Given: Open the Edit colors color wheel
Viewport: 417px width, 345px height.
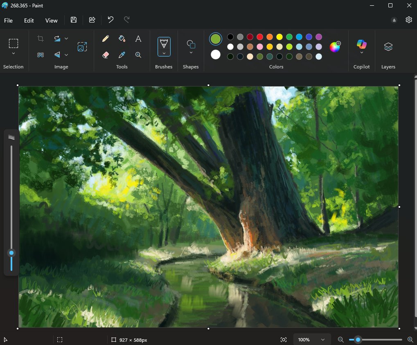Looking at the screenshot, I should tap(335, 47).
